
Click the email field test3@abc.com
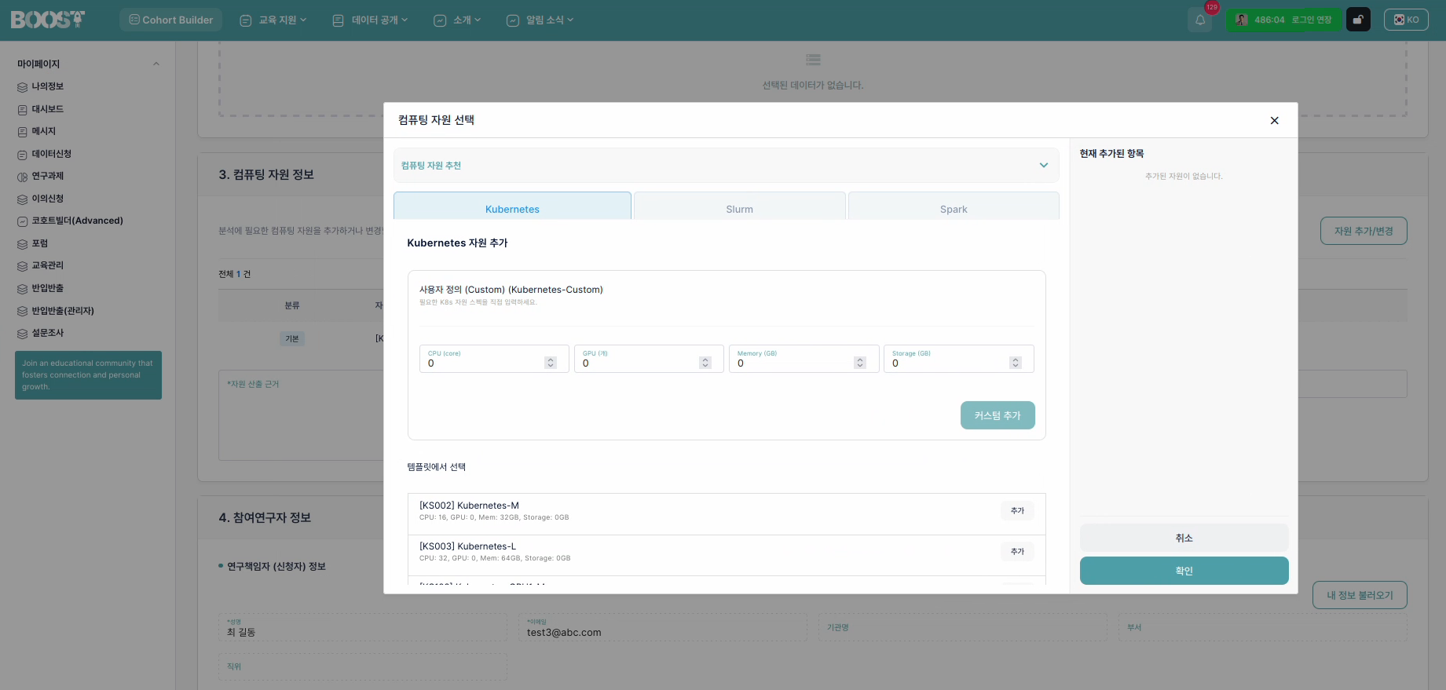click(662, 628)
